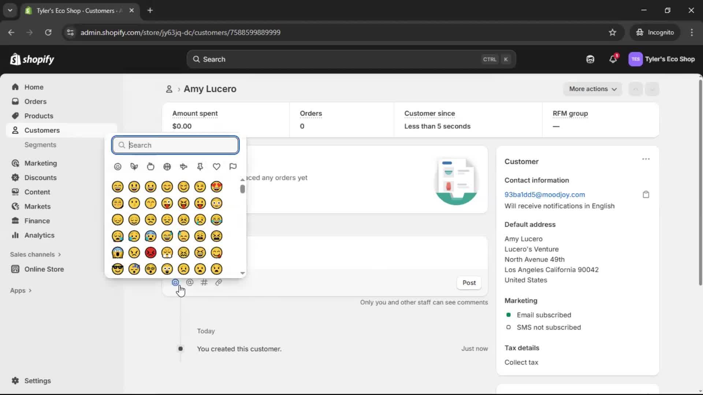Open Analytics in the sidebar
The height and width of the screenshot is (395, 703).
(x=39, y=235)
